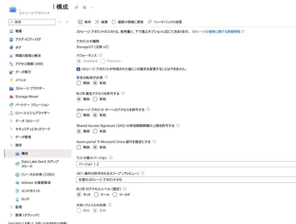Click info icon beside 安全な転送が必須
The height and width of the screenshot is (224, 296).
pos(106,77)
